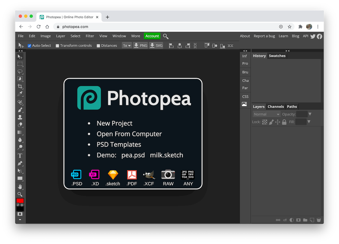Image resolution: width=339 pixels, height=244 pixels.
Task: Open the Normal blend mode dropdown
Action: point(266,114)
